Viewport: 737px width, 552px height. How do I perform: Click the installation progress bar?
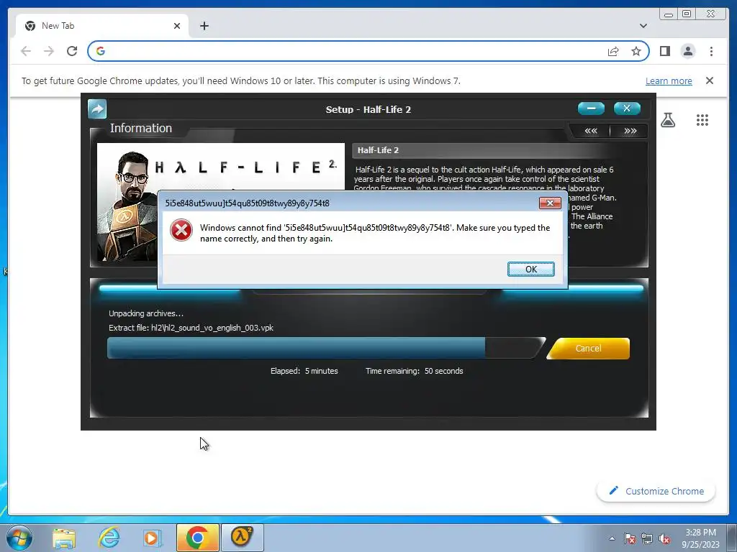[x=325, y=349]
